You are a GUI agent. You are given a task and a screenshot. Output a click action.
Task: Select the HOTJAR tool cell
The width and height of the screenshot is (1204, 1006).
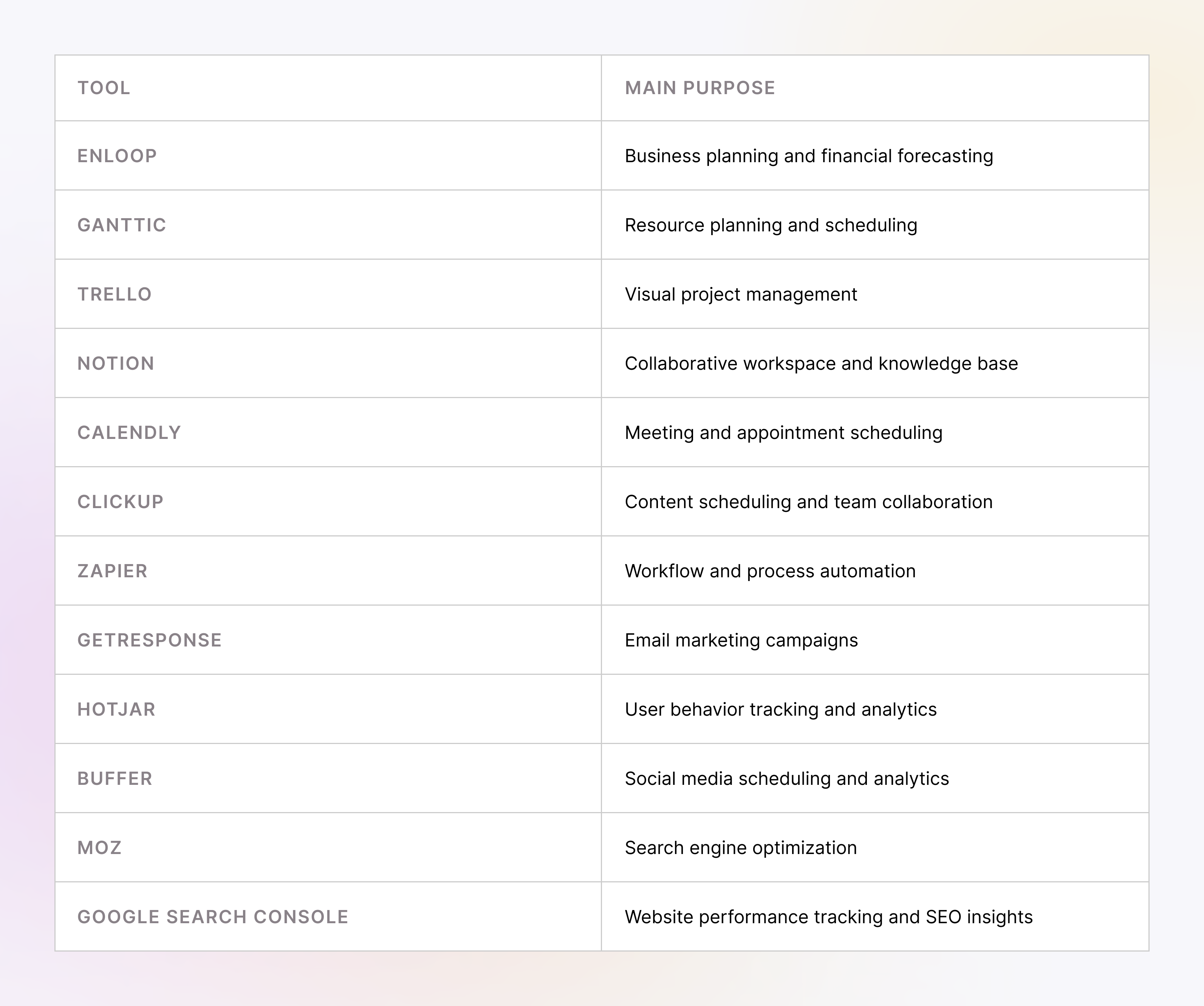(328, 709)
